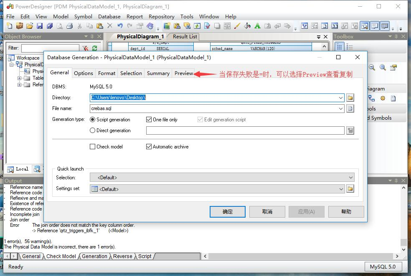This screenshot has width=411, height=276.
Task: Click the MySQL 5.0 status bar entry
Action: click(x=383, y=266)
